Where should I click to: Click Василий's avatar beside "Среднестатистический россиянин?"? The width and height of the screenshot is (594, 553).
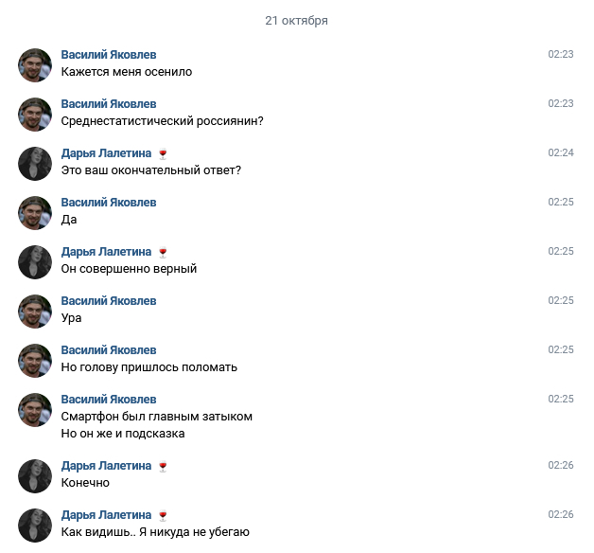(34, 114)
